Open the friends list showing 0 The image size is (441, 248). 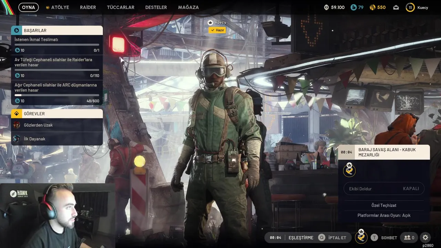[409, 238]
